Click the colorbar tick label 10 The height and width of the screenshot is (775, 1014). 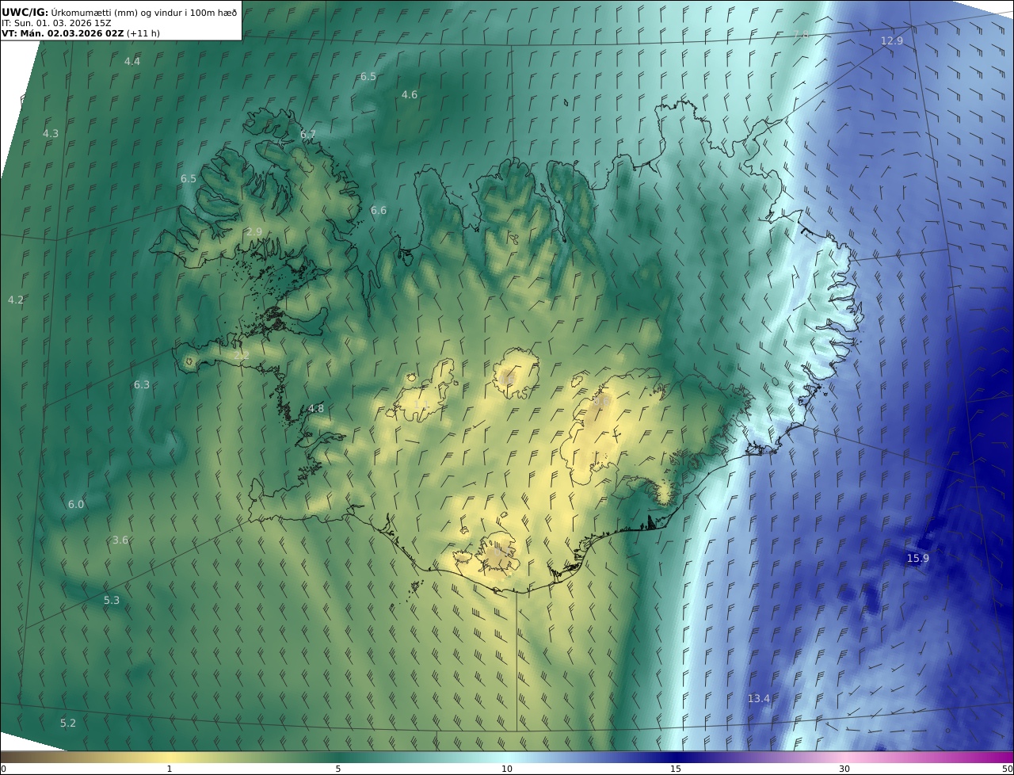click(507, 769)
